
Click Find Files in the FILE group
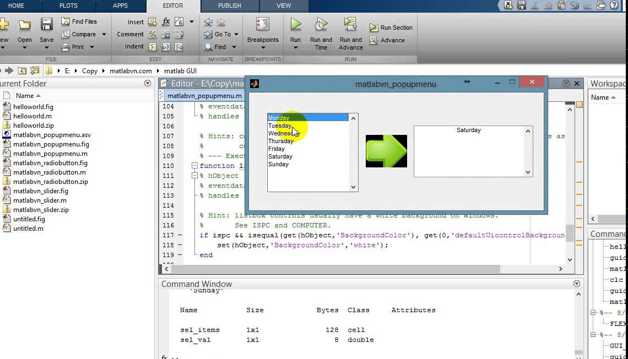tap(79, 21)
